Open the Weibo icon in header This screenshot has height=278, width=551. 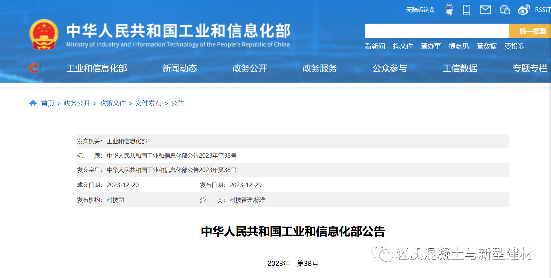[524, 10]
